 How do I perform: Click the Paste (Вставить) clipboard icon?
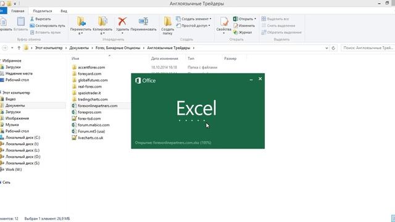(21, 22)
